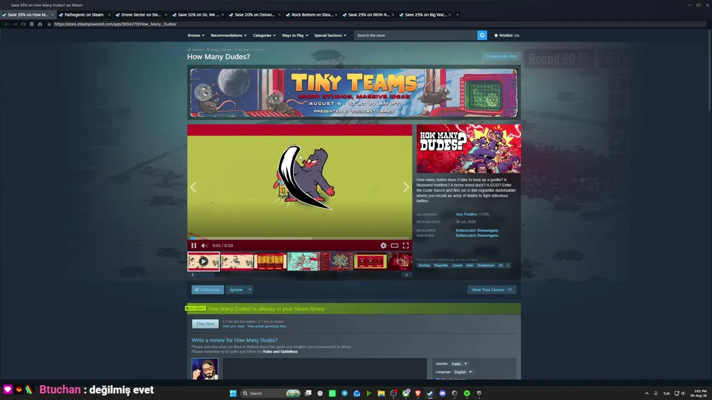Go to Steam home via house icon
This screenshot has width=712, height=400.
pyautogui.click(x=39, y=24)
